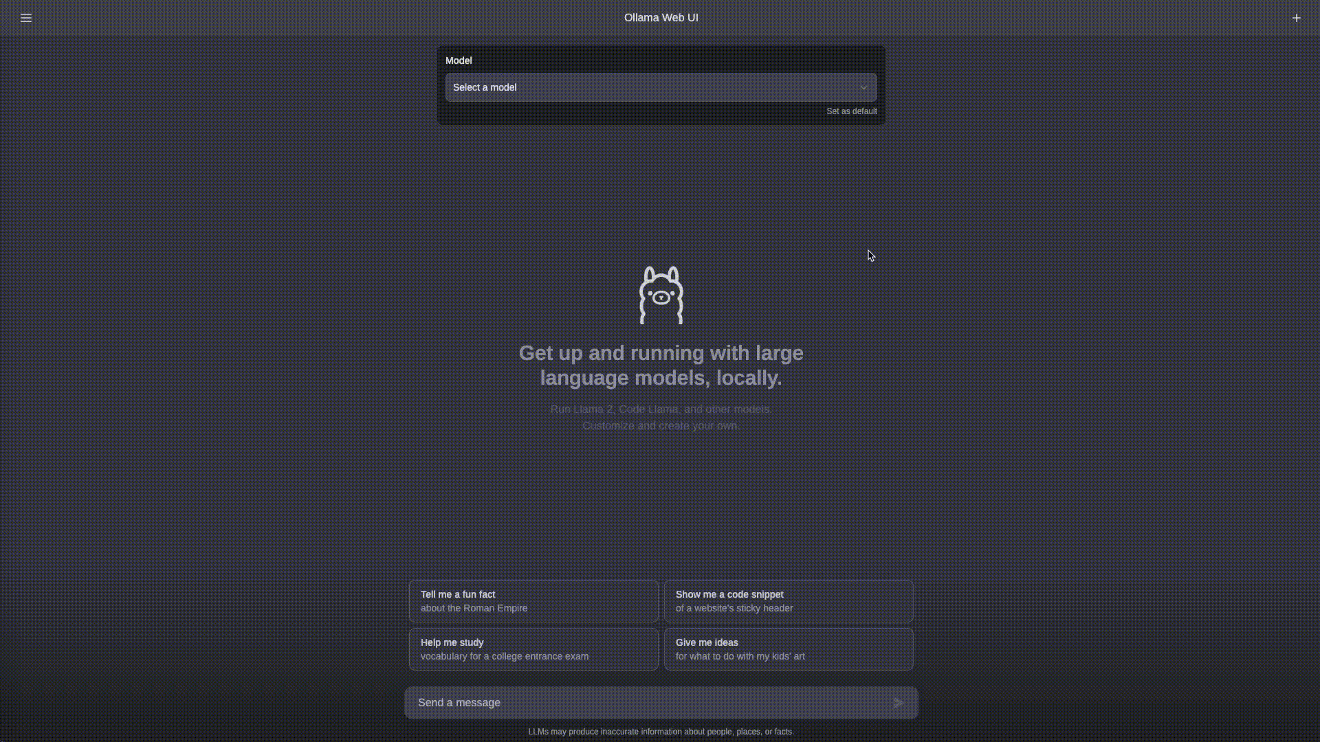
Task: Click the "Model" section label
Action: 459,60
